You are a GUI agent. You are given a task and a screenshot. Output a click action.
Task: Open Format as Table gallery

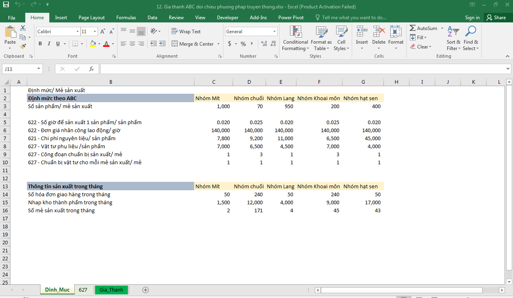tap(321, 38)
